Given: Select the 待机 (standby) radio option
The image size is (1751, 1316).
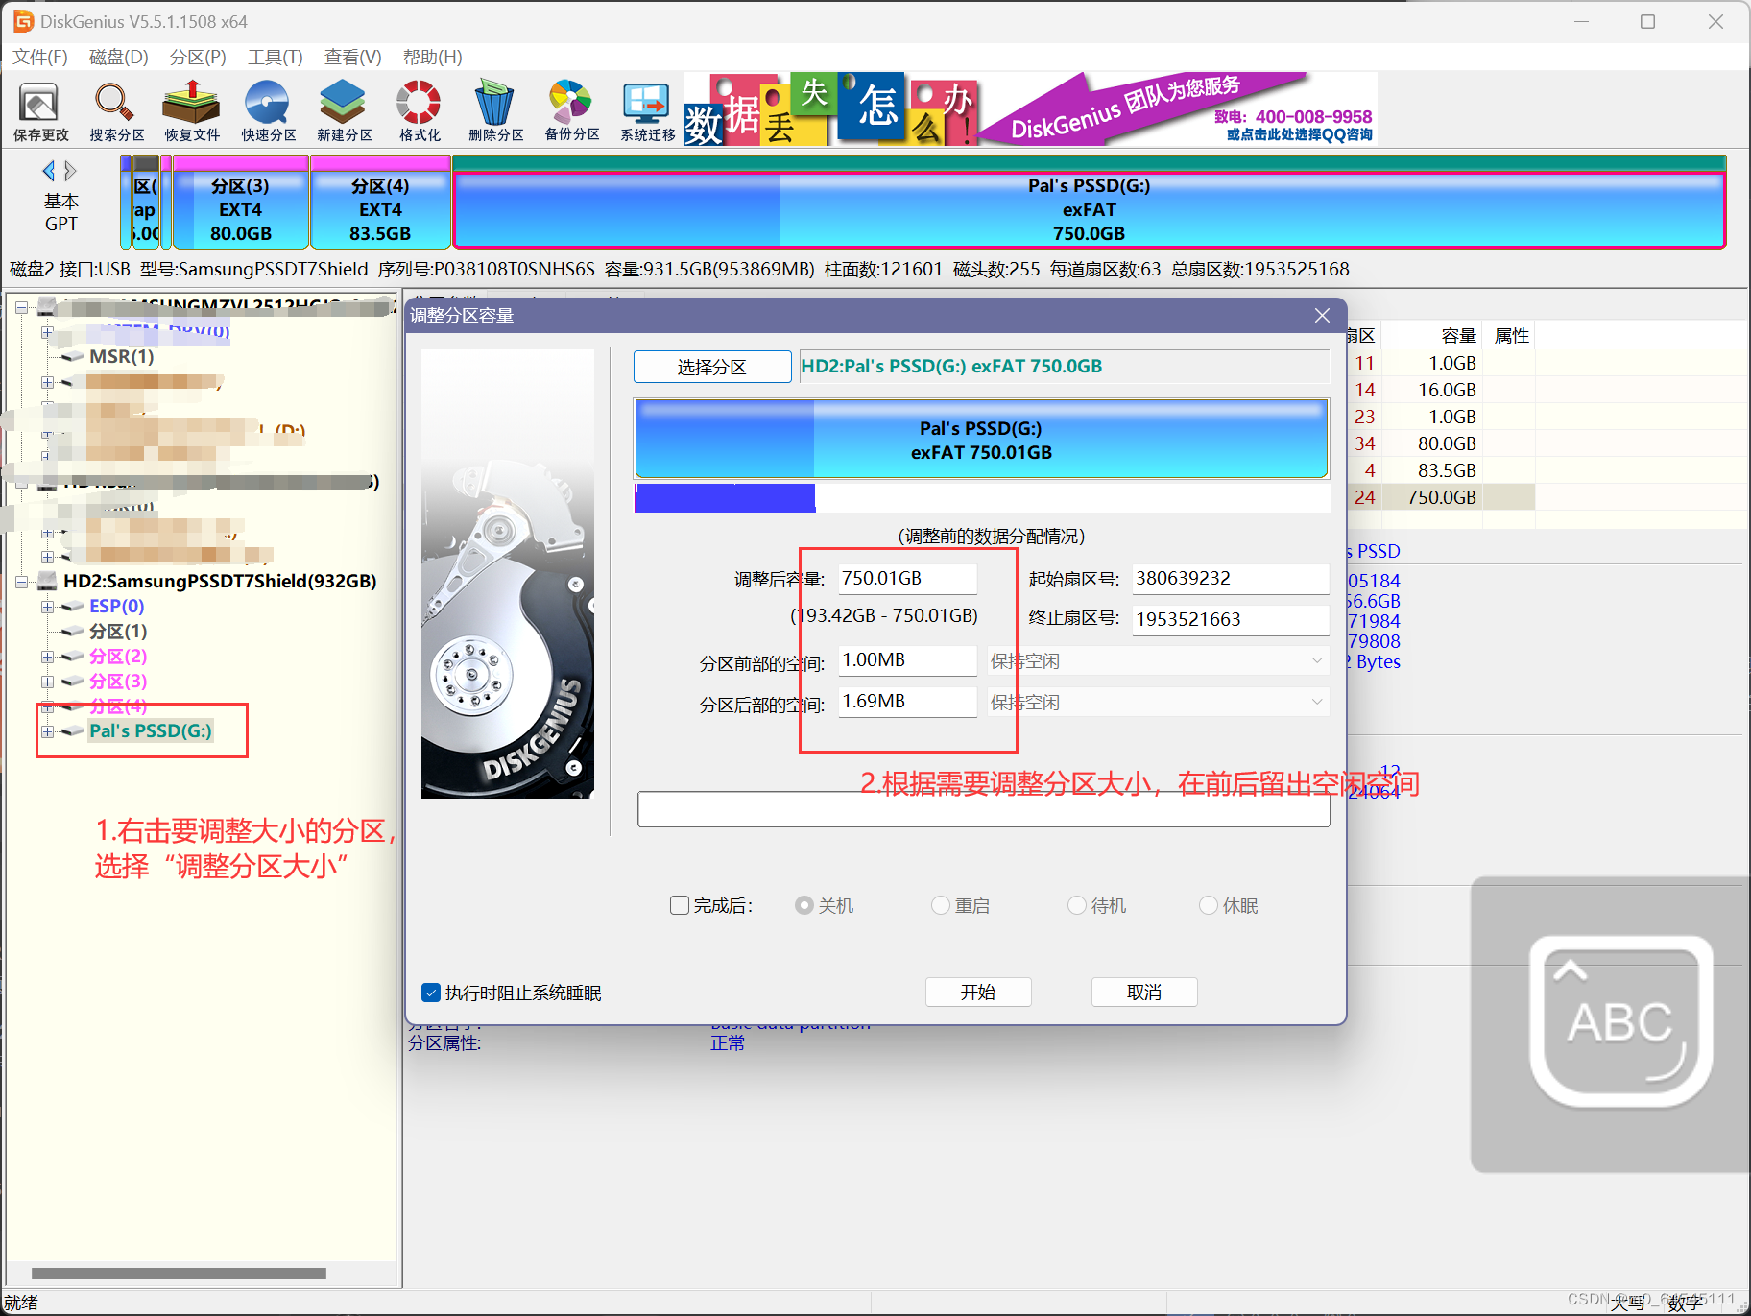Looking at the screenshot, I should point(1076,905).
